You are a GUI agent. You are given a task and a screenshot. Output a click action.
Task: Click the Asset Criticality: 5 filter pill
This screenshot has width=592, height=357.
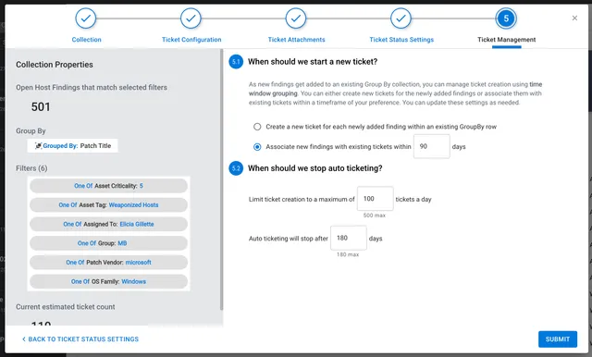tap(108, 186)
